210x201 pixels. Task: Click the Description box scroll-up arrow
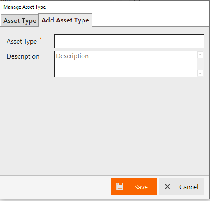tap(200, 54)
